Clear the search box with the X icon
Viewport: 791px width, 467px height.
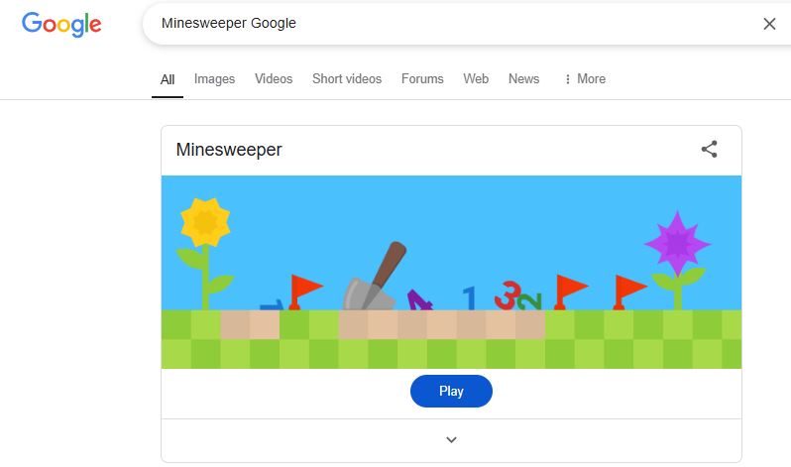(x=769, y=24)
